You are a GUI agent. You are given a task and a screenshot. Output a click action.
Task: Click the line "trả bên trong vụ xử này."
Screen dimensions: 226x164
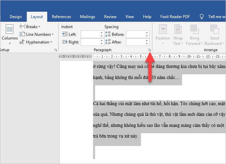click(116, 136)
